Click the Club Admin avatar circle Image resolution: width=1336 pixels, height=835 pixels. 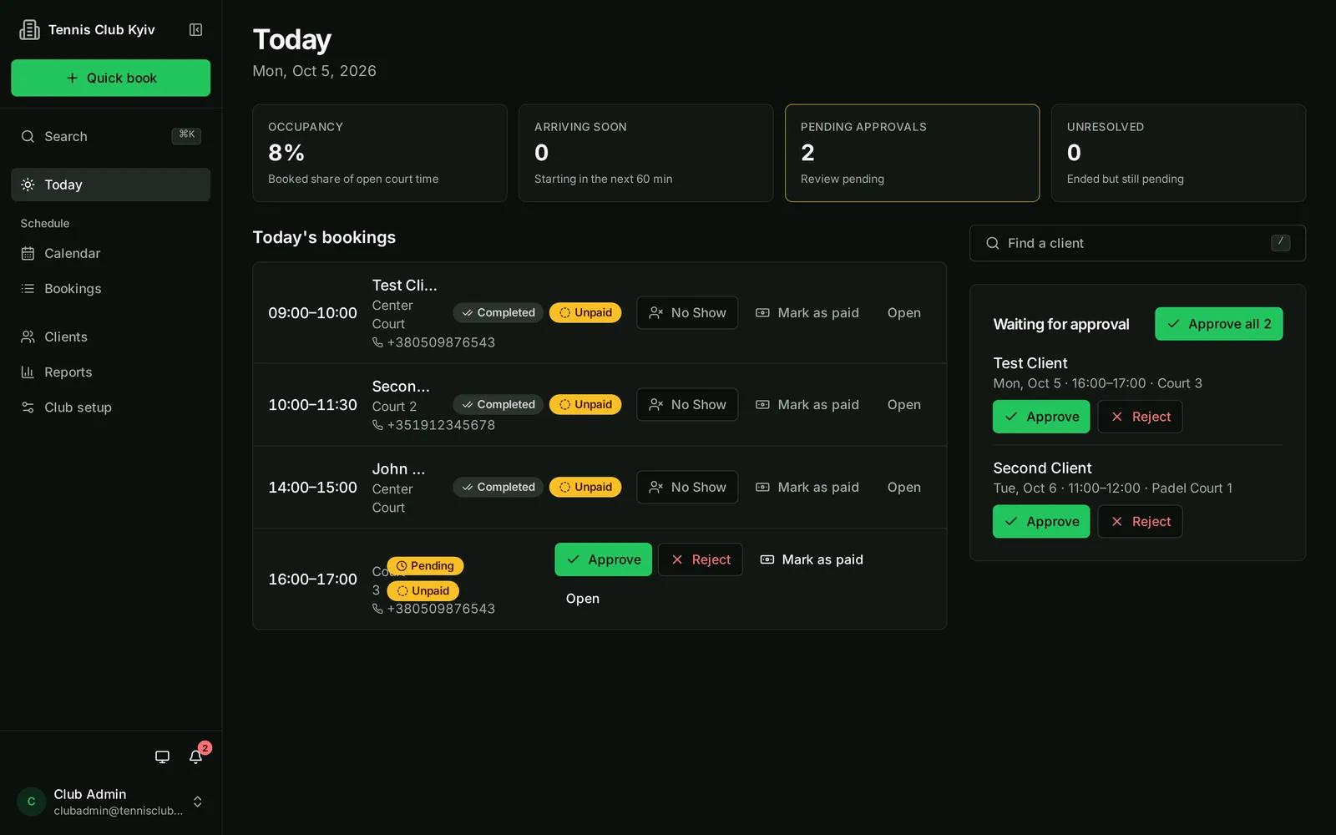point(31,802)
